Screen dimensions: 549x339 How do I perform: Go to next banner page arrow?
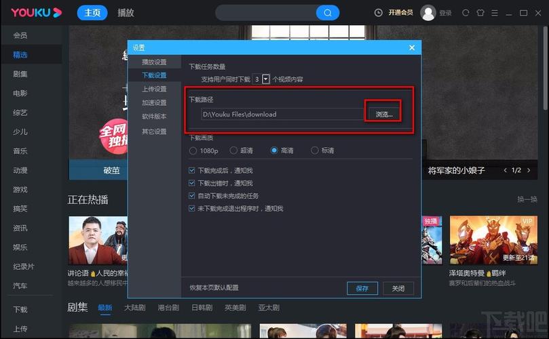[x=529, y=170]
